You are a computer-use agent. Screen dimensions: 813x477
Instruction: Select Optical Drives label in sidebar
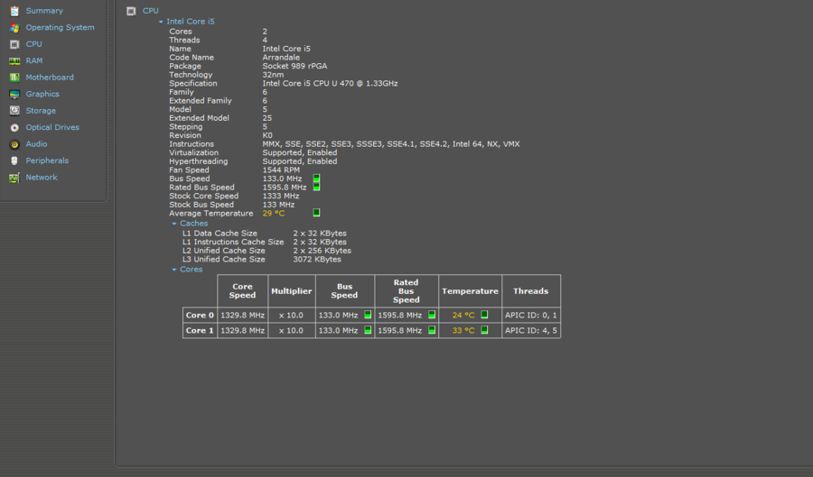52,127
